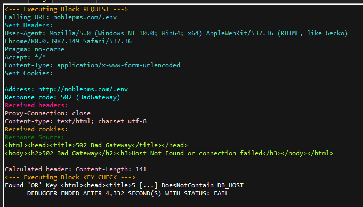Select the html head title 502 Bad Gateway line
This screenshot has height=207, width=363.
point(96,145)
